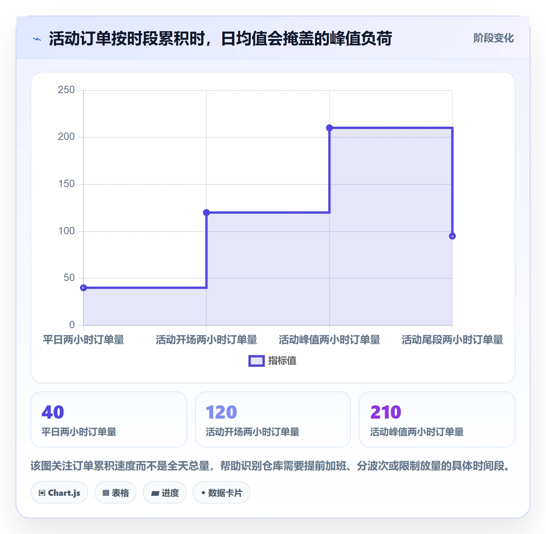Click the y-axis value 250
This screenshot has height=534, width=546.
[x=66, y=90]
